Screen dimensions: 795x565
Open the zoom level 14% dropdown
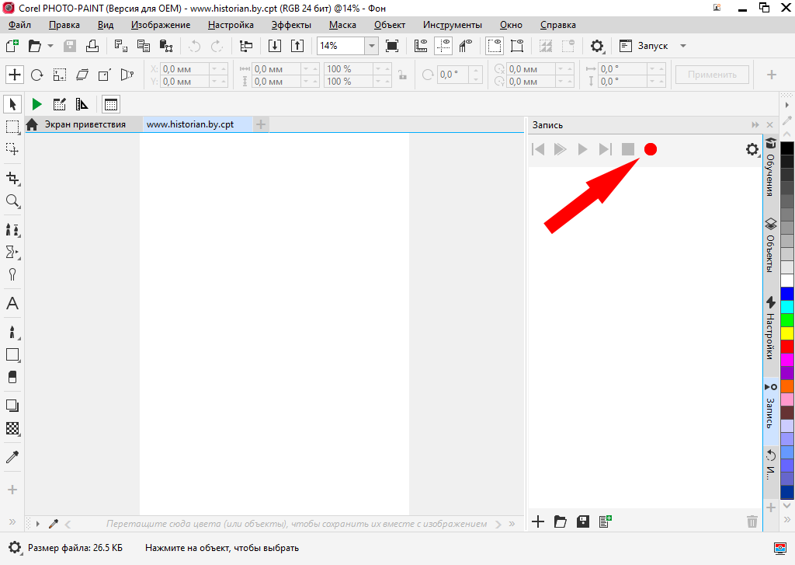coord(371,46)
